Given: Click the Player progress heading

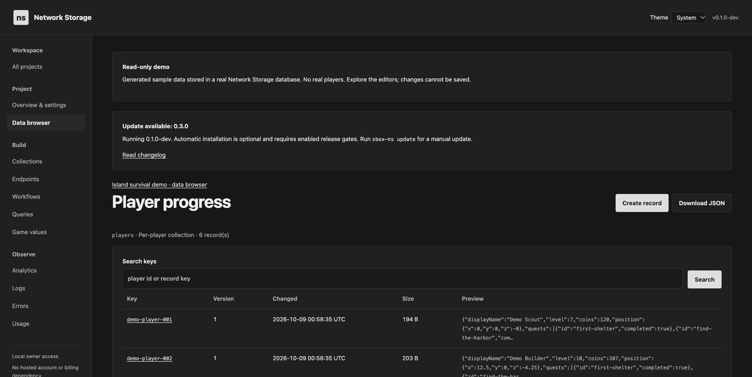Looking at the screenshot, I should 171,202.
